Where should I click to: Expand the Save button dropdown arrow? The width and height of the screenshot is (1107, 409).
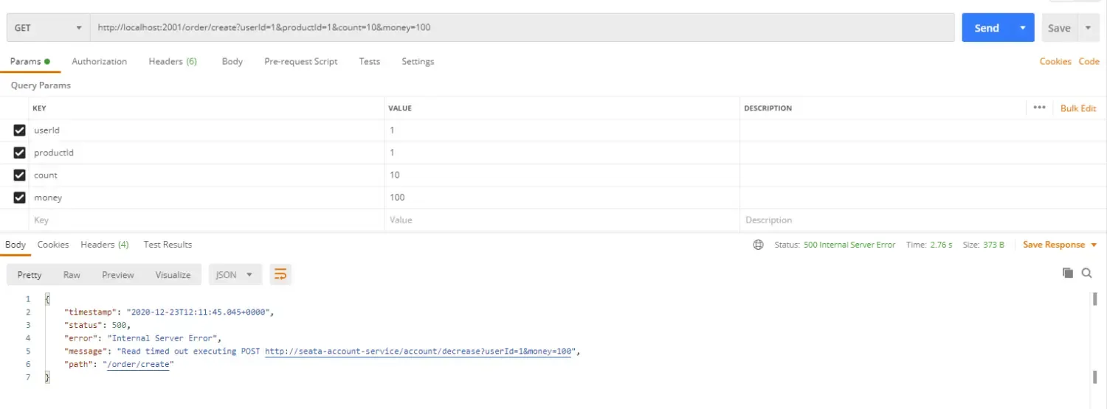1089,28
